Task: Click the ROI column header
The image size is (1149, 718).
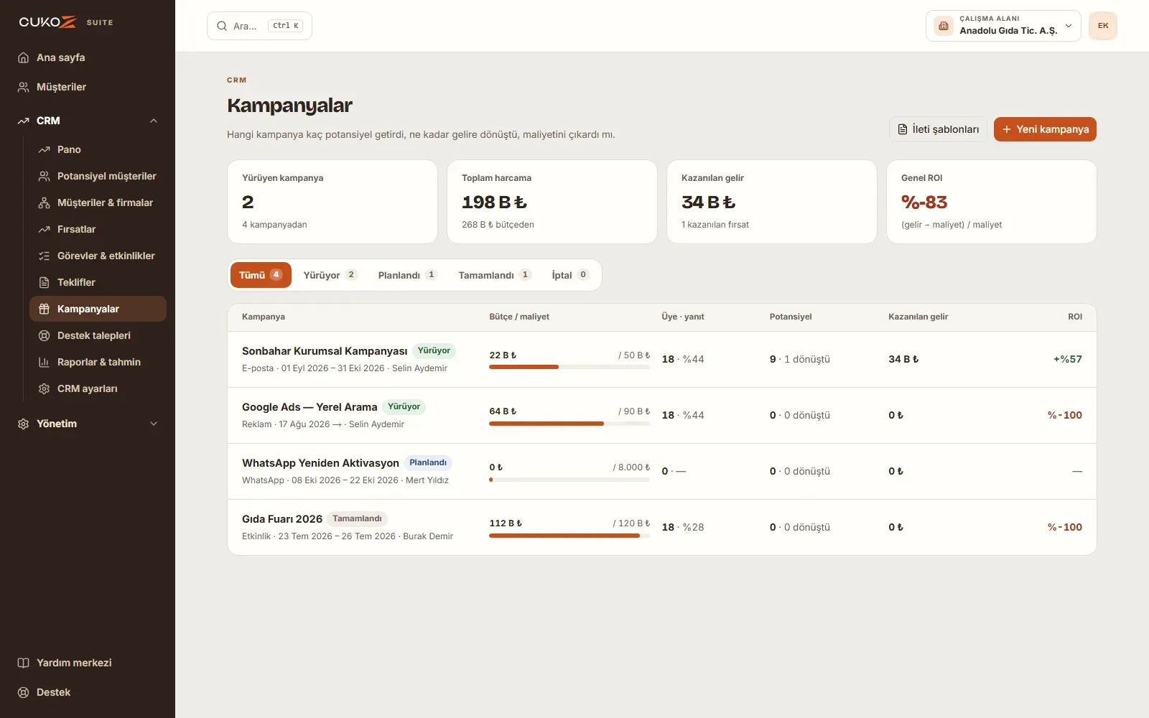Action: coord(1075,317)
